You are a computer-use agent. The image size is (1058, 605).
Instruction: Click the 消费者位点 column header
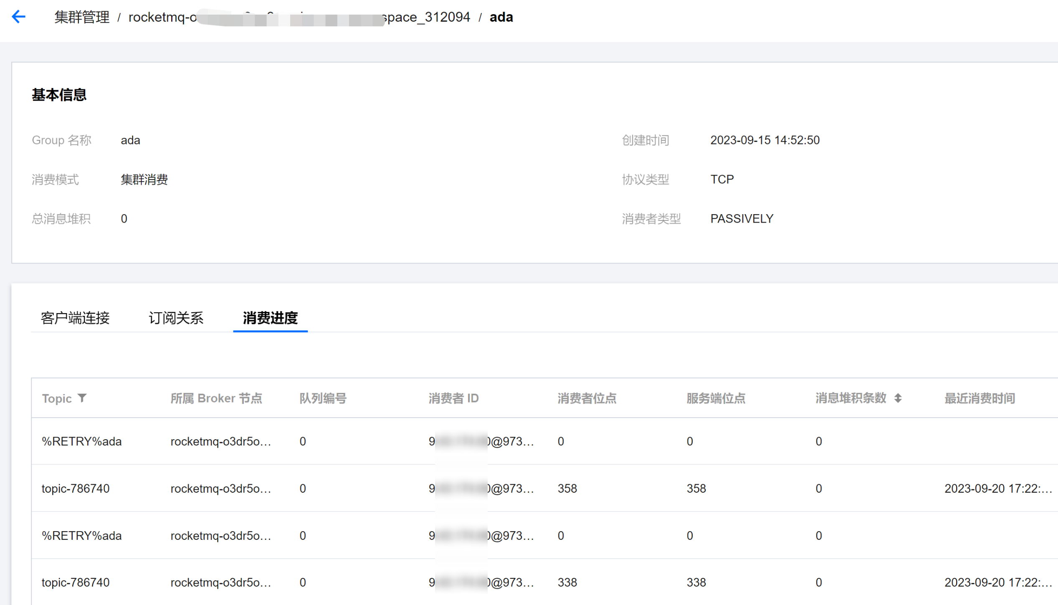click(587, 398)
